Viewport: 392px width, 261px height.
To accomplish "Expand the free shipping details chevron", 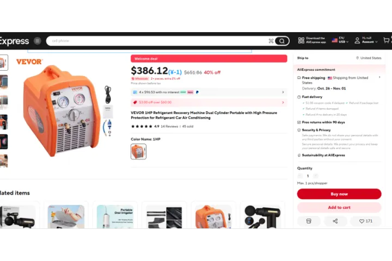I will (x=379, y=77).
